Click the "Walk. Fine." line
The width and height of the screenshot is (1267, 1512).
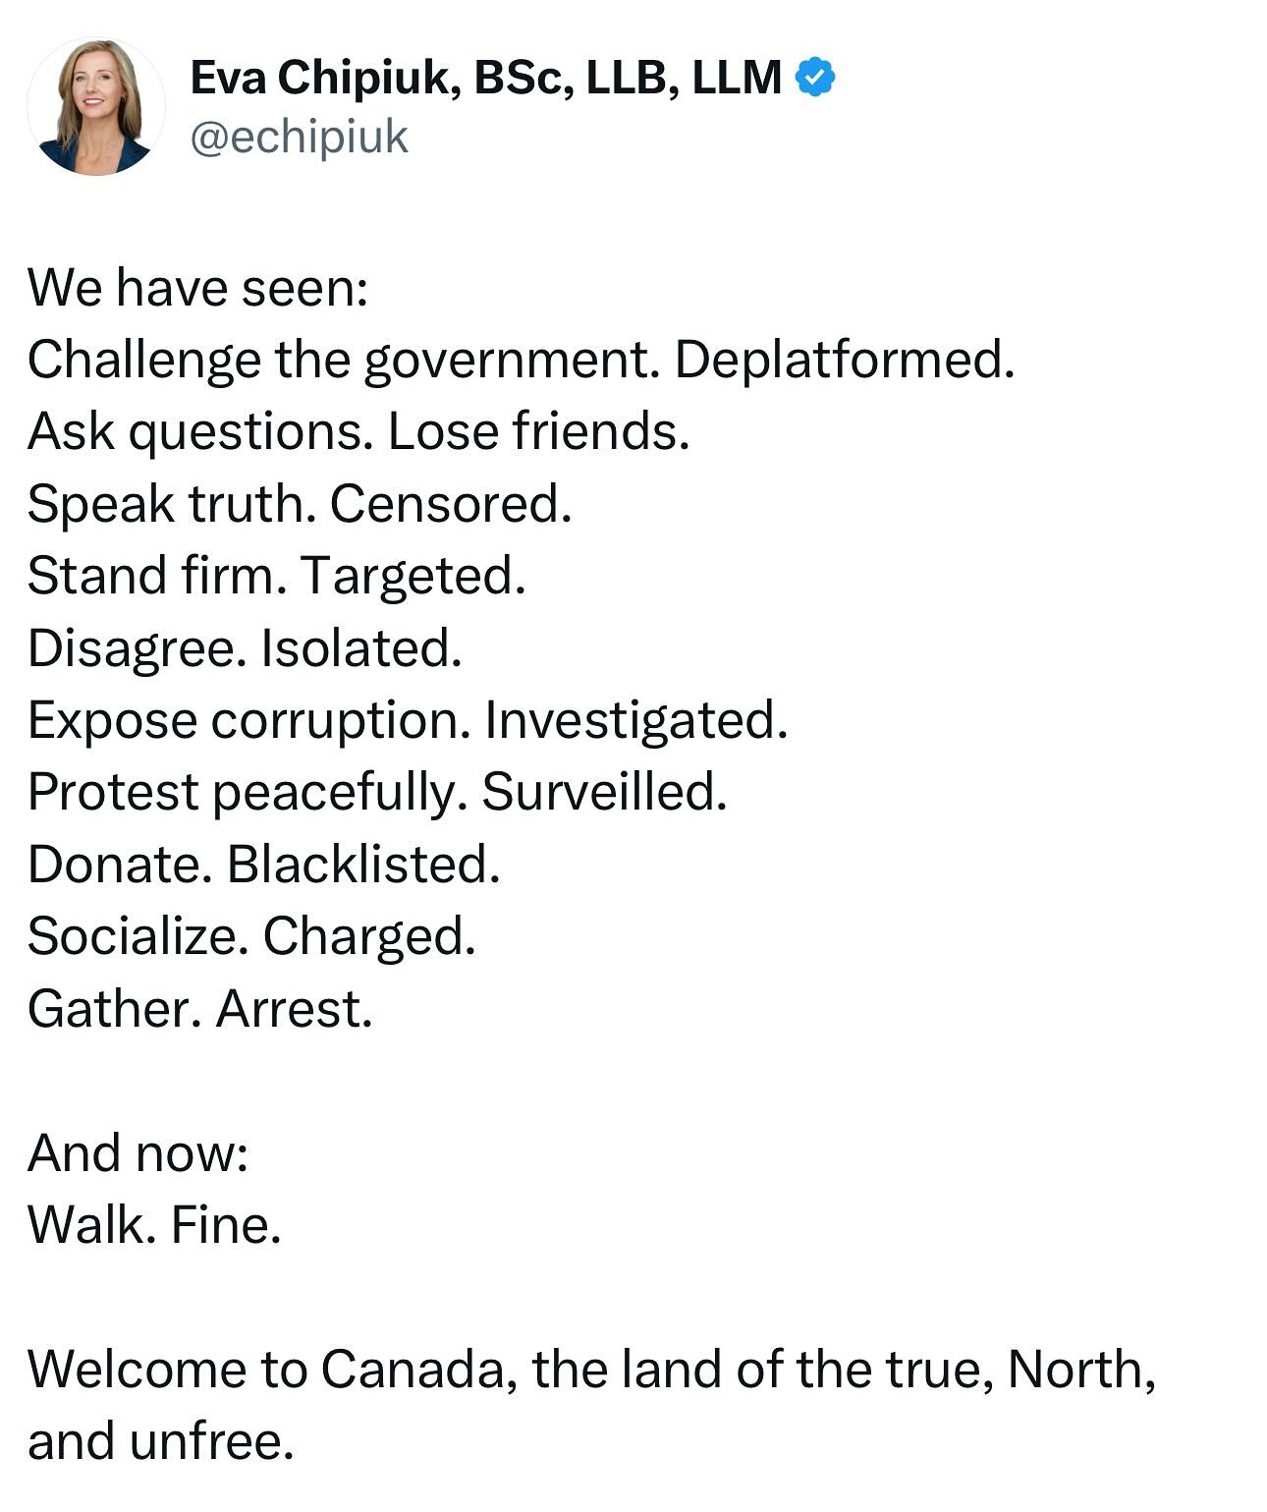click(x=154, y=1224)
